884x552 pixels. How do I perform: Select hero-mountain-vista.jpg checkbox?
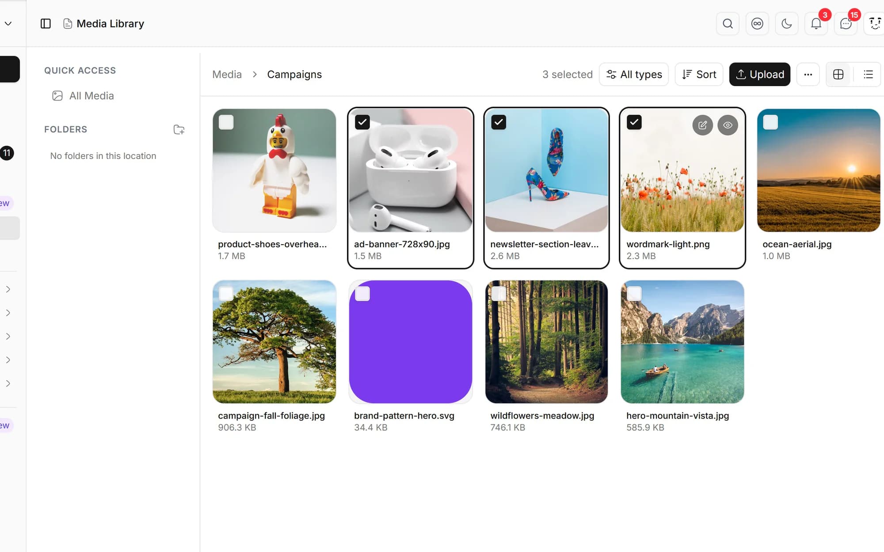click(634, 294)
